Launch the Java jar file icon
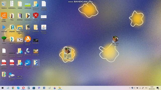The image size is (161, 90). (44, 27)
